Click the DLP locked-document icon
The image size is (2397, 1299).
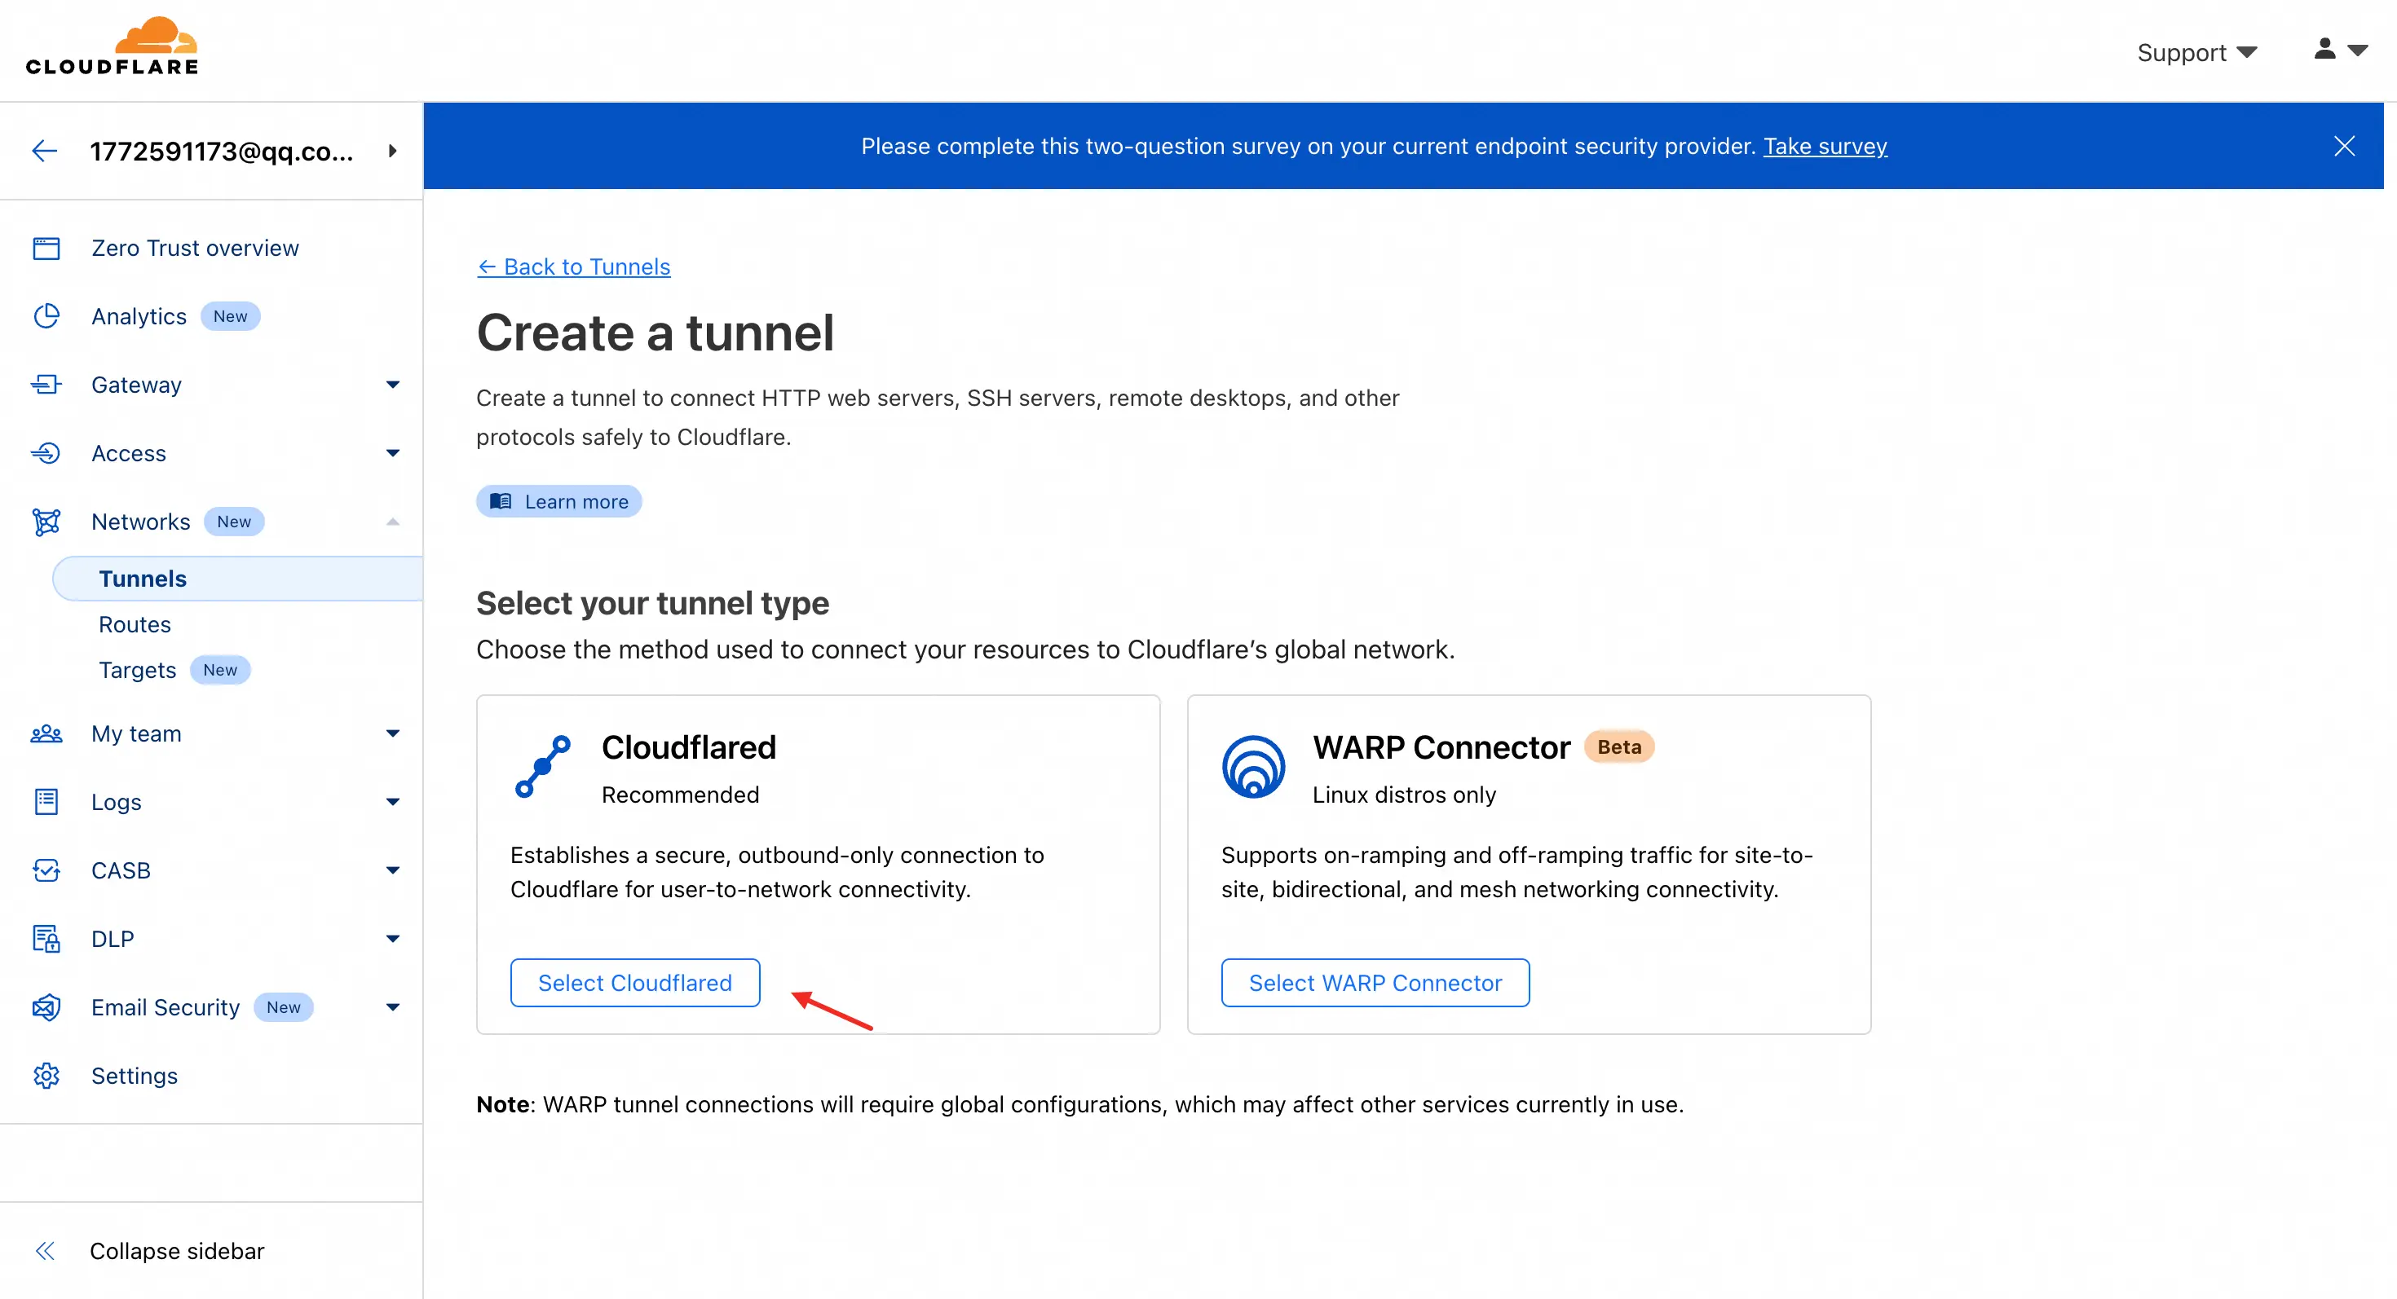46,939
